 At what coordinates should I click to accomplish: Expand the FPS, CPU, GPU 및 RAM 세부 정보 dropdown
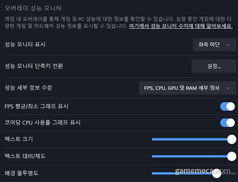point(187,88)
